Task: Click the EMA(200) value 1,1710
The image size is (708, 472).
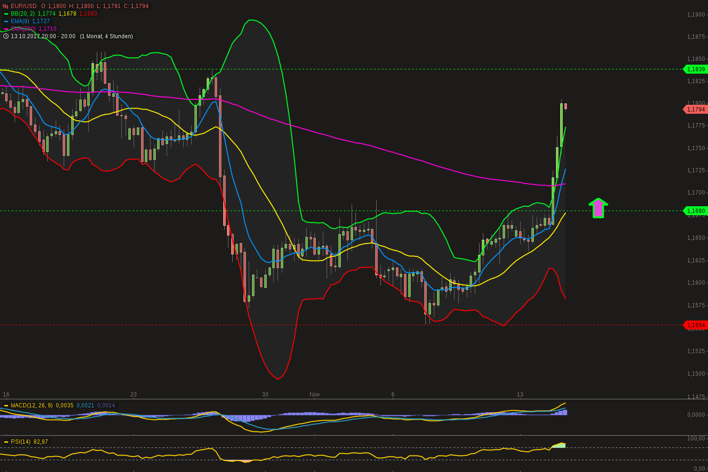Action: 48,29
